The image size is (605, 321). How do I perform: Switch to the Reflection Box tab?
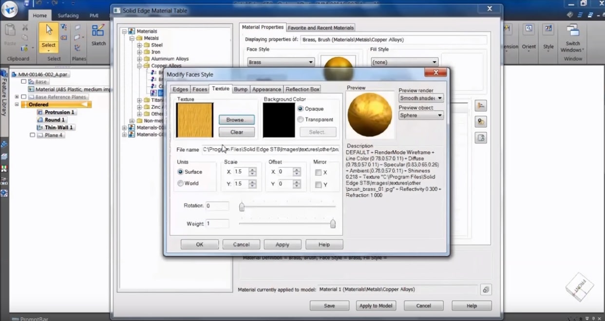click(x=302, y=89)
